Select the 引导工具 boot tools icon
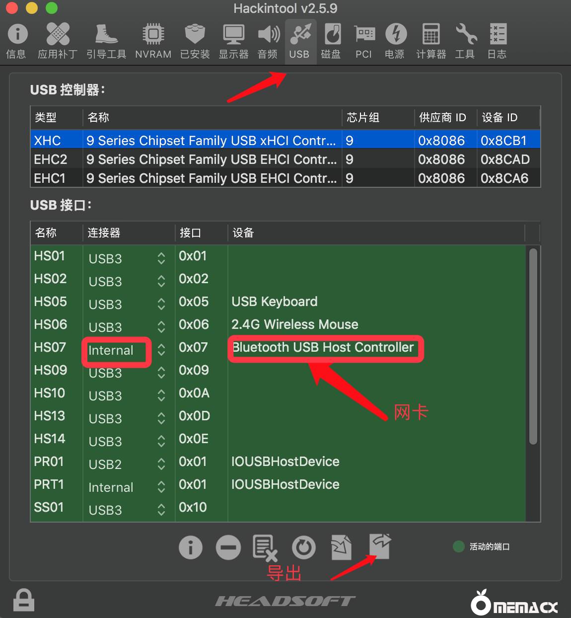Image resolution: width=571 pixels, height=618 pixels. 106,41
